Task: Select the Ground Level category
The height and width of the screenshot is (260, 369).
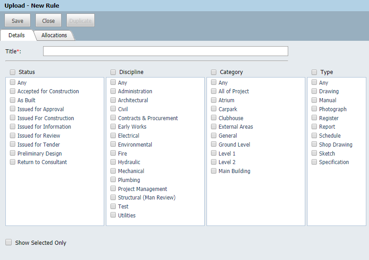Action: (213, 144)
